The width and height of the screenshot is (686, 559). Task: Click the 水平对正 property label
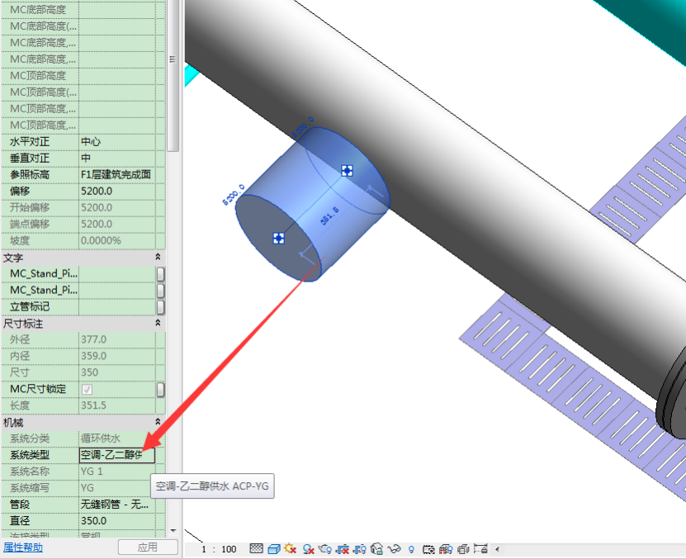(x=30, y=142)
